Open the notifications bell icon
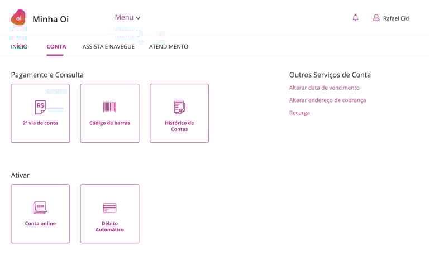Image resolution: width=429 pixels, height=266 pixels. click(x=355, y=18)
